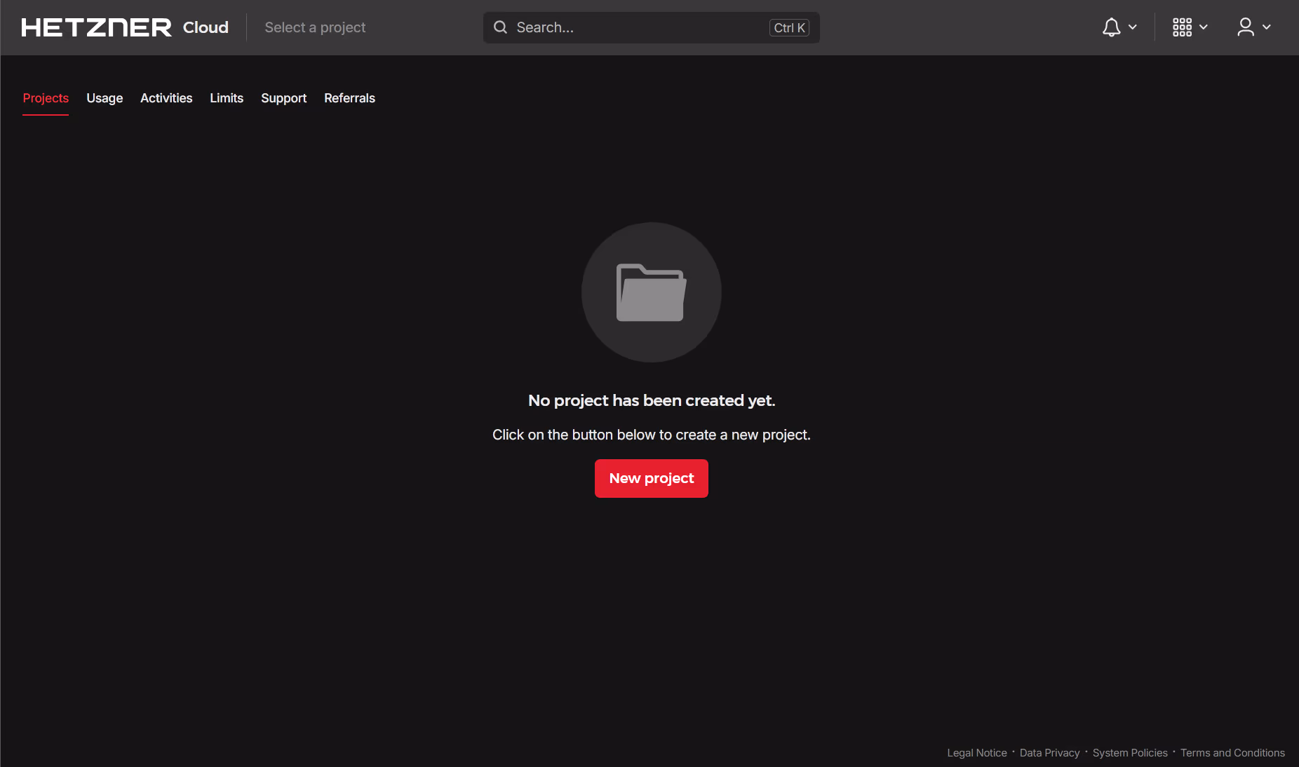Open the Referrals tab
This screenshot has width=1299, height=767.
coord(349,98)
